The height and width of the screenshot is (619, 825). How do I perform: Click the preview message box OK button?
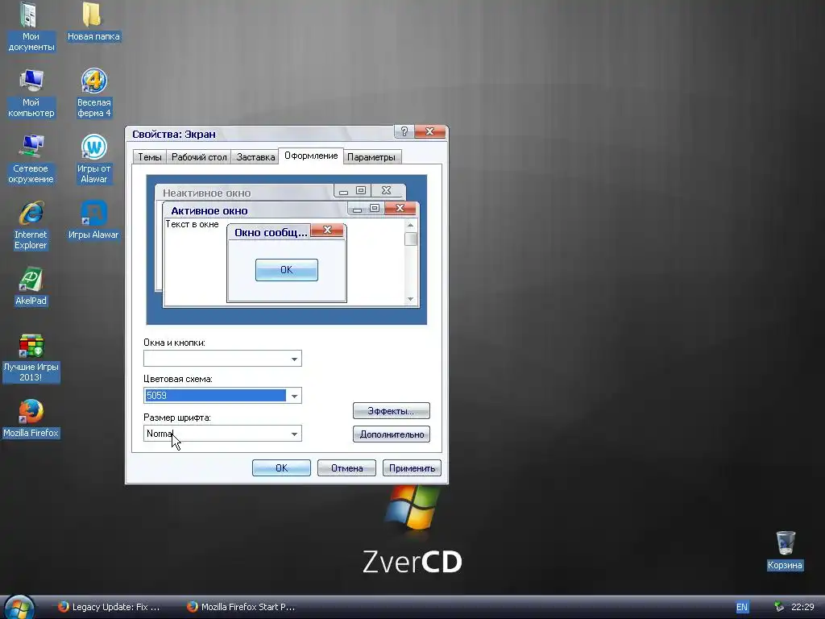pos(286,270)
